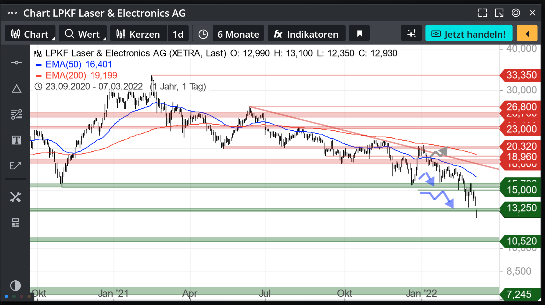Select the text annotation tool
545x305 pixels.
[16, 140]
